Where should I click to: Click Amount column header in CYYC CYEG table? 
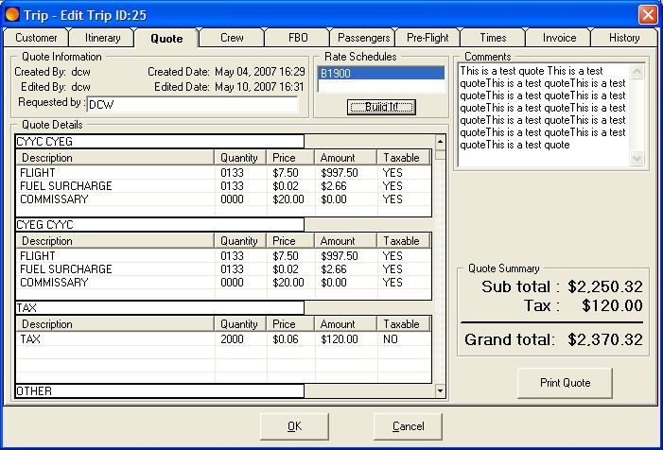coord(345,158)
